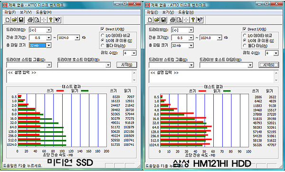Image resolution: width=285 pixels, height=172 pixels.
Task: Click About question mark icon in right window
Action: pyautogui.click(x=193, y=19)
